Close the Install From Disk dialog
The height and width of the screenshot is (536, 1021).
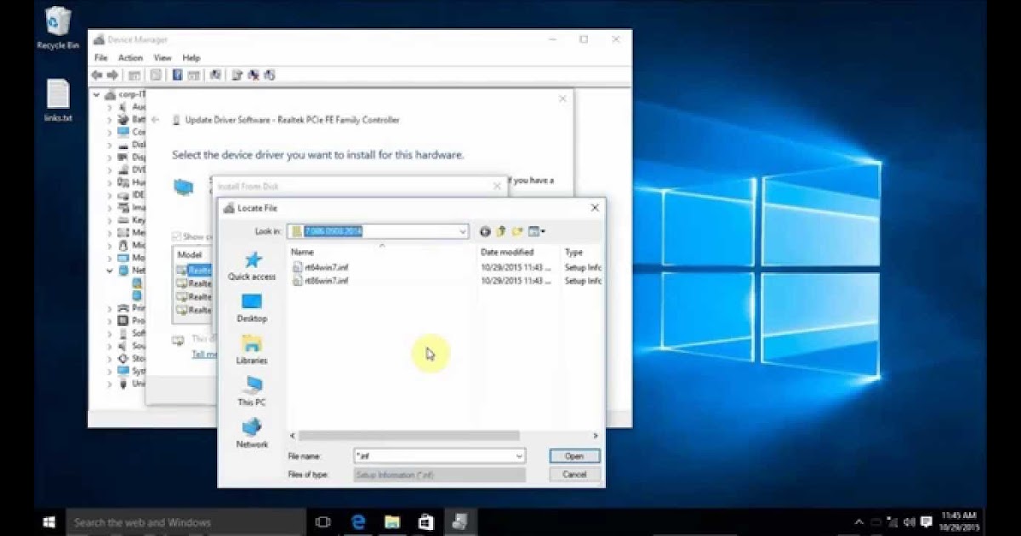pos(497,185)
